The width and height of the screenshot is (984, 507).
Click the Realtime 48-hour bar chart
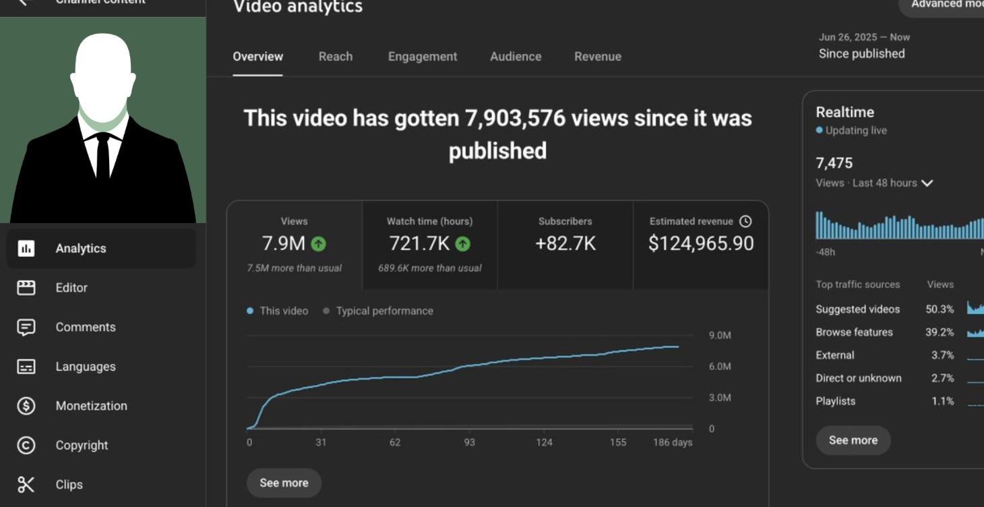(900, 225)
